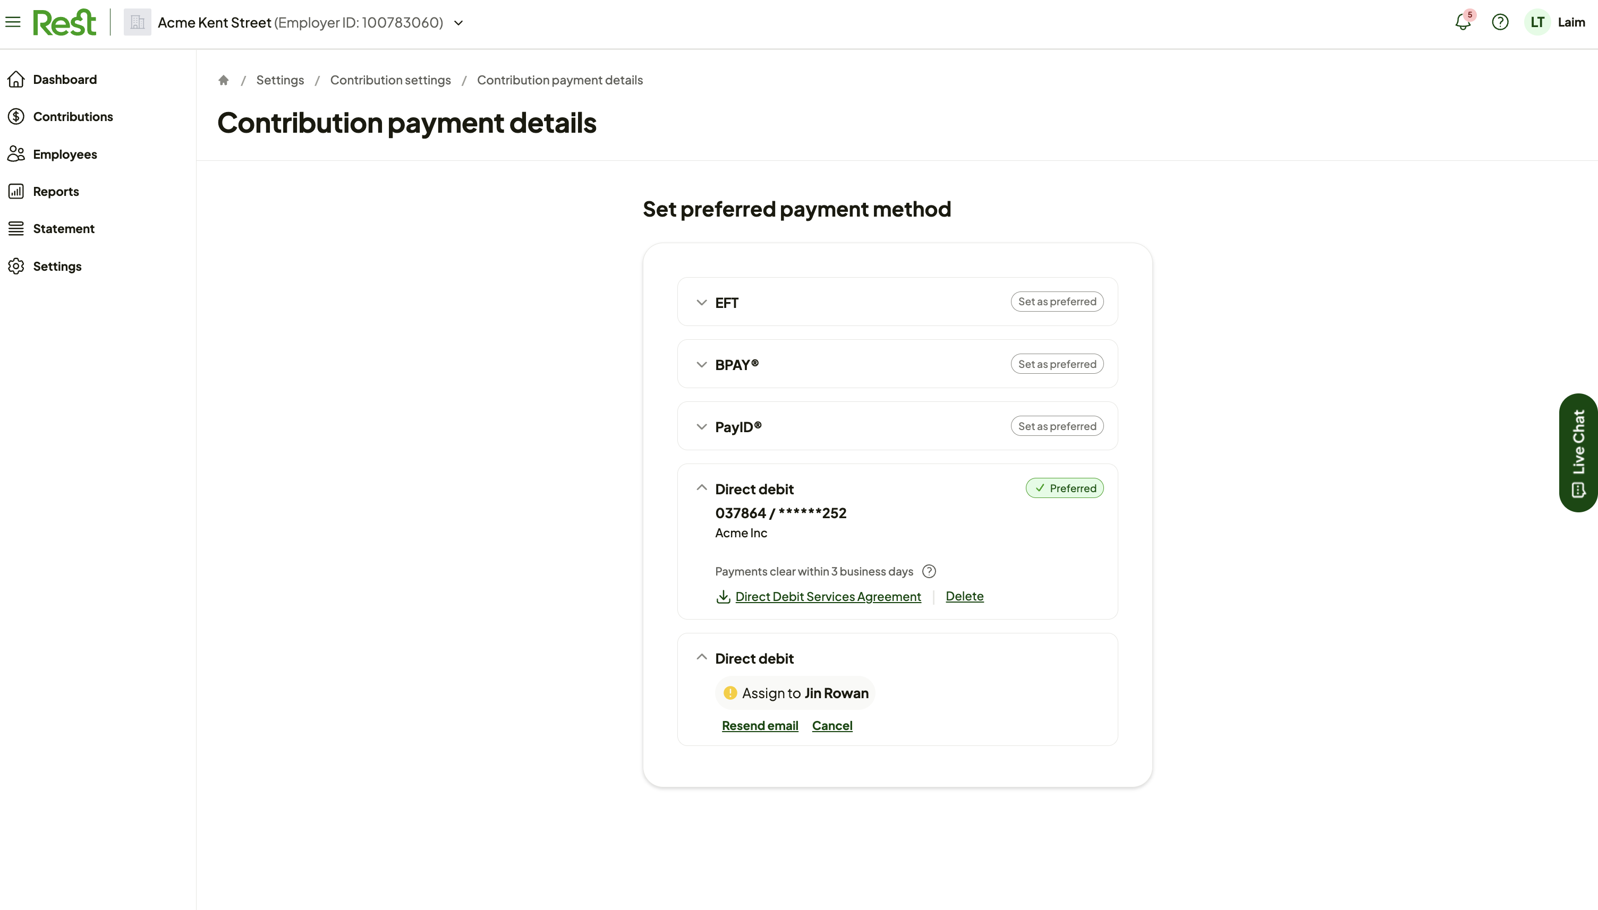Delete the direct debit account
Viewport: 1598px width, 910px height.
[x=964, y=596]
